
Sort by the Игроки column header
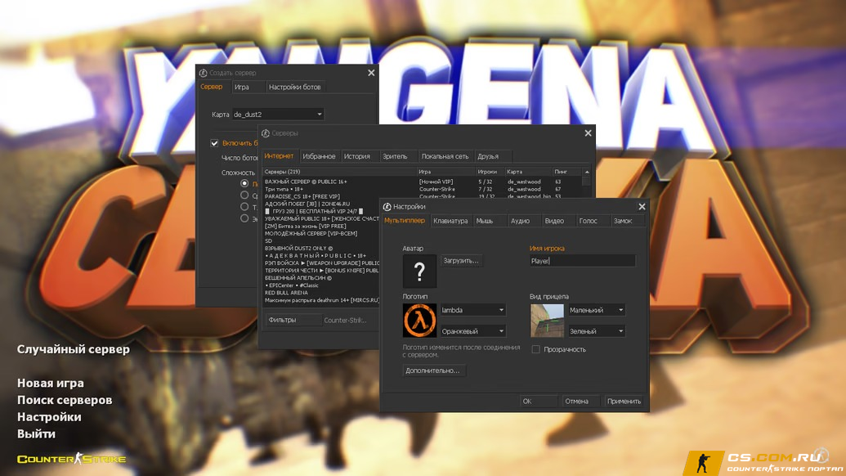(x=490, y=172)
